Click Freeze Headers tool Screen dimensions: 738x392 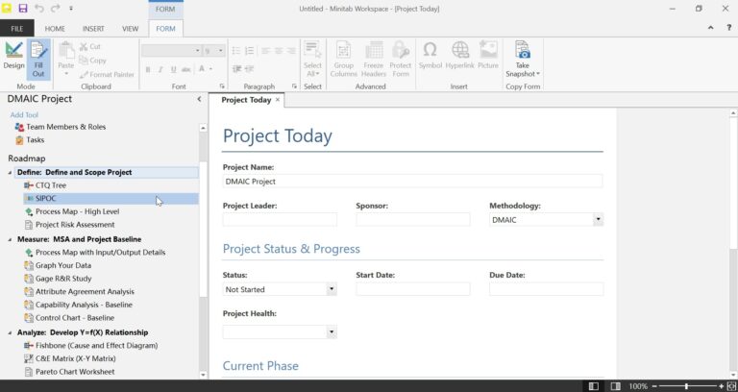374,60
